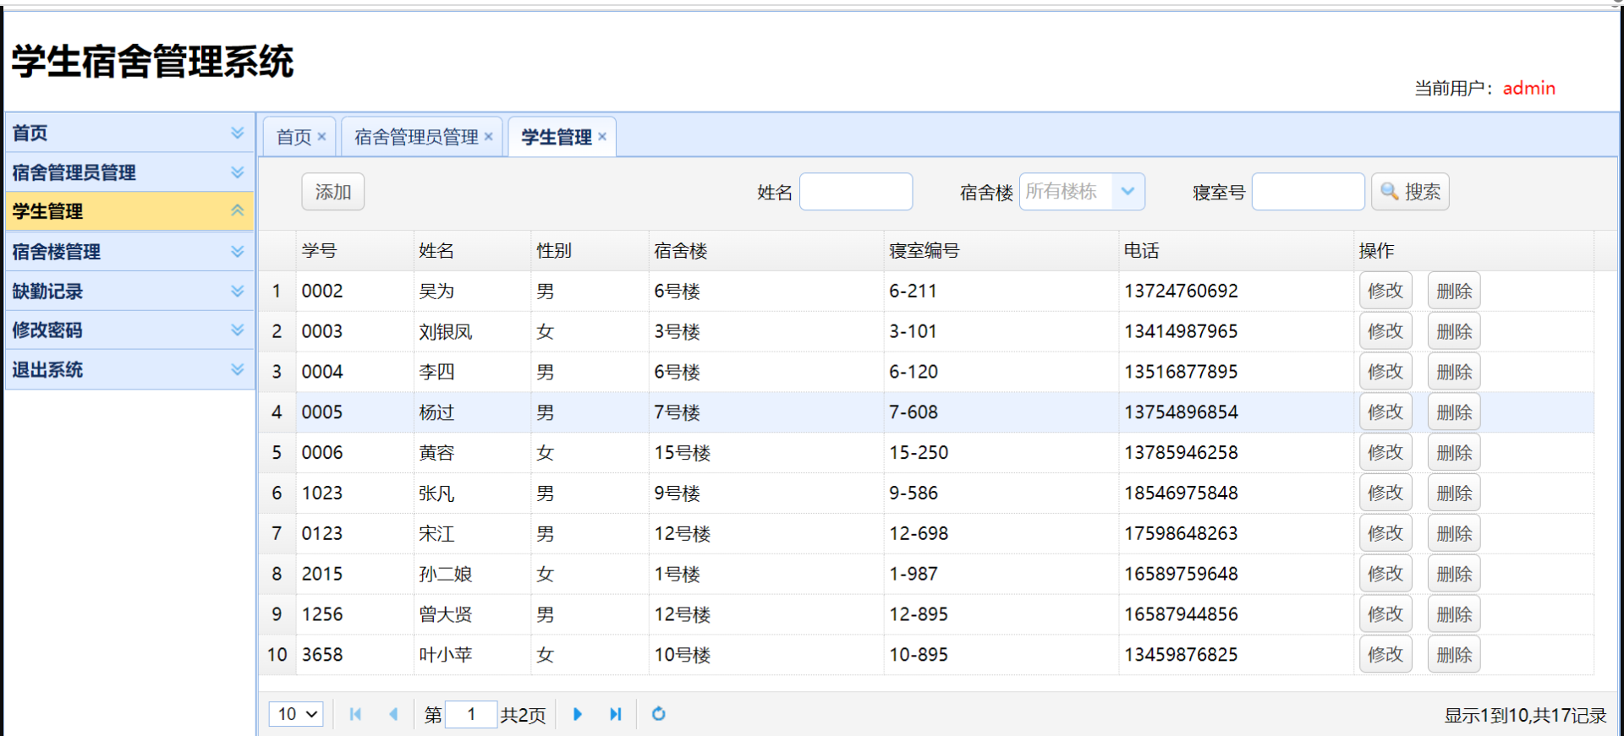
Task: Expand the 修改密码 sidebar panel
Action: pyautogui.click(x=238, y=330)
